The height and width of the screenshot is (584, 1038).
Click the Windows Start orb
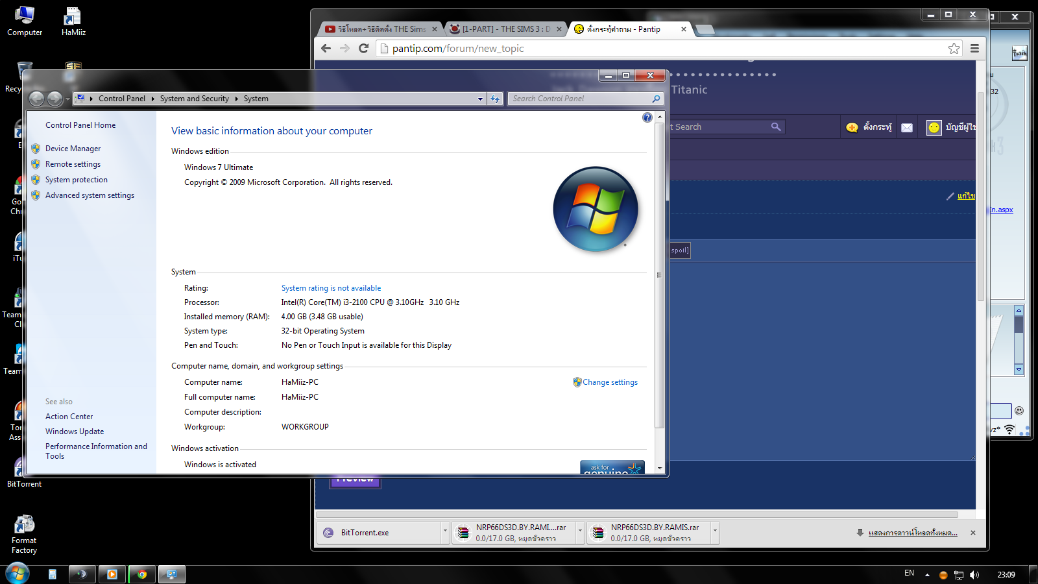18,574
